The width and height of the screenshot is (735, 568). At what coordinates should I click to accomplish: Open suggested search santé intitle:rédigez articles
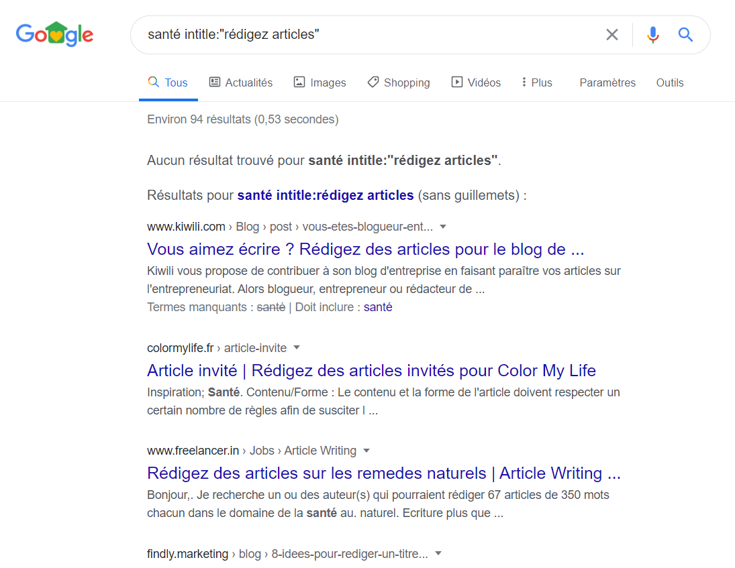click(326, 195)
